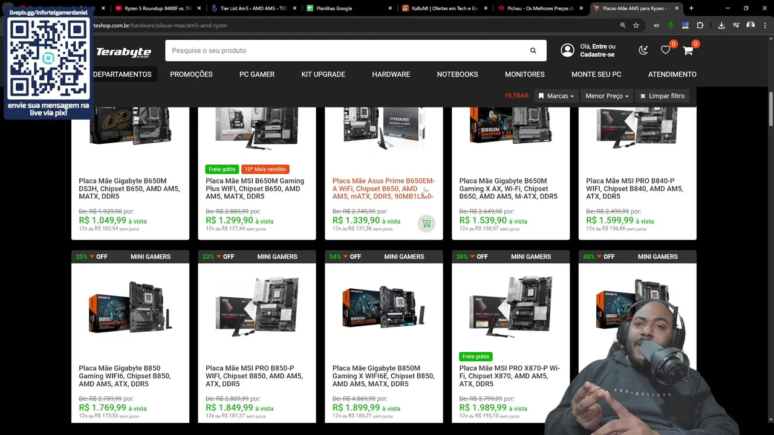Close the Planilhas Google tab
The image size is (774, 435).
[390, 8]
